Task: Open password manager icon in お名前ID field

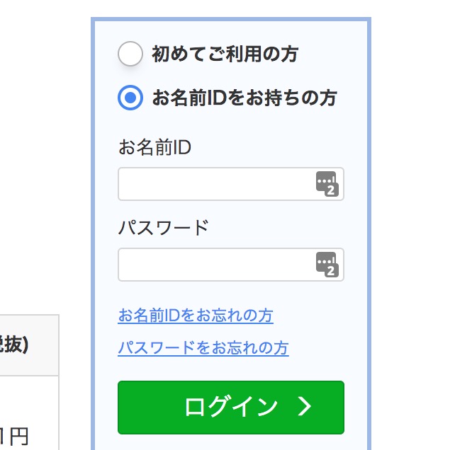Action: point(327,184)
